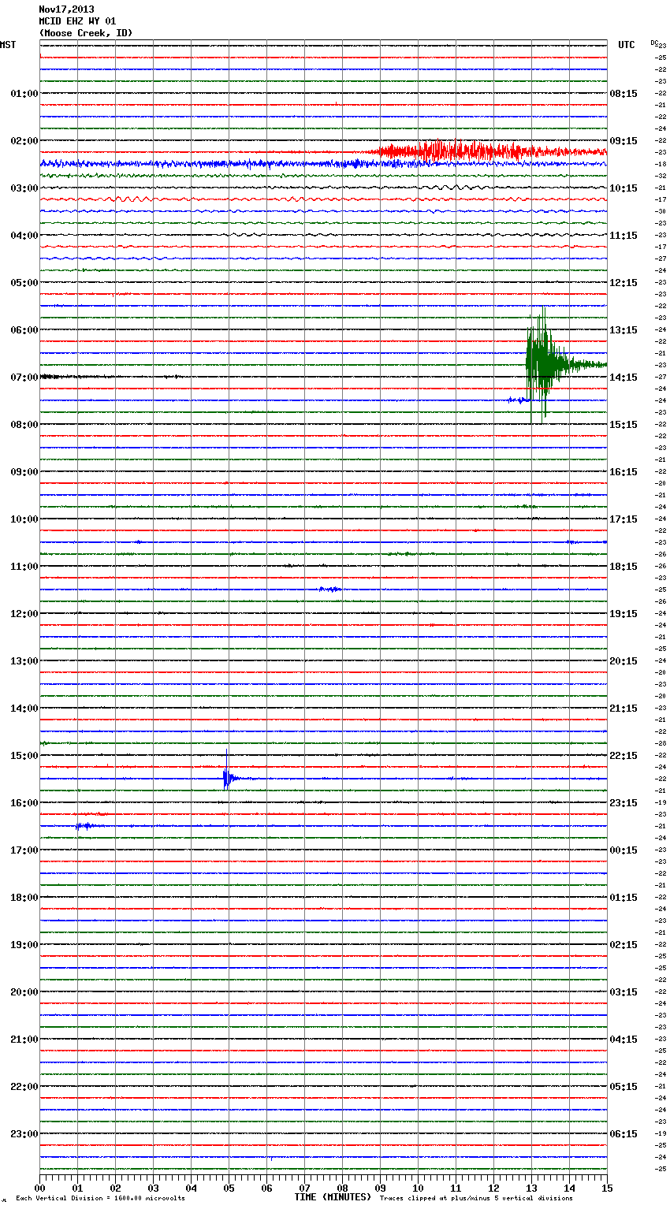Image resolution: width=670 pixels, height=1209 pixels.
Task: Click the 15:00 MST hour label
Action: tap(24, 755)
